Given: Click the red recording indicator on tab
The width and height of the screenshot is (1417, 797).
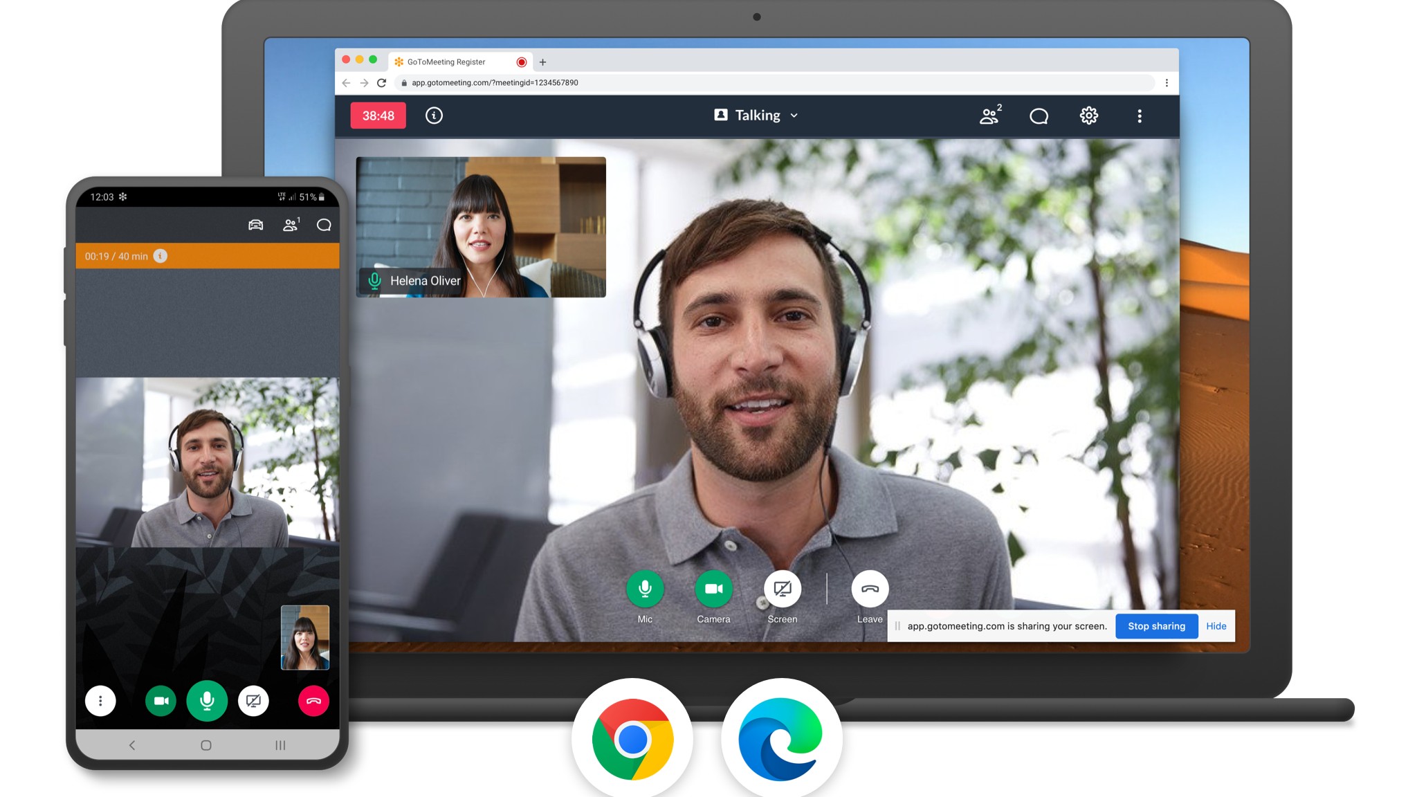Looking at the screenshot, I should click(522, 62).
